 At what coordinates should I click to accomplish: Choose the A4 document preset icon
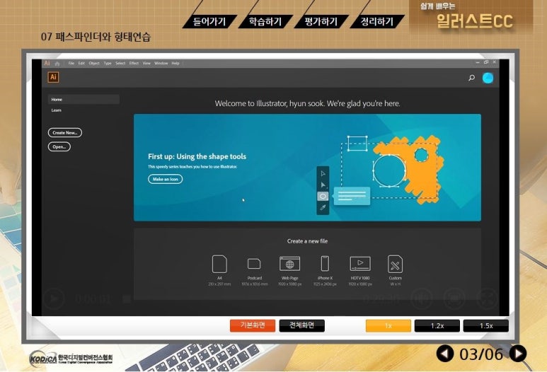219,264
